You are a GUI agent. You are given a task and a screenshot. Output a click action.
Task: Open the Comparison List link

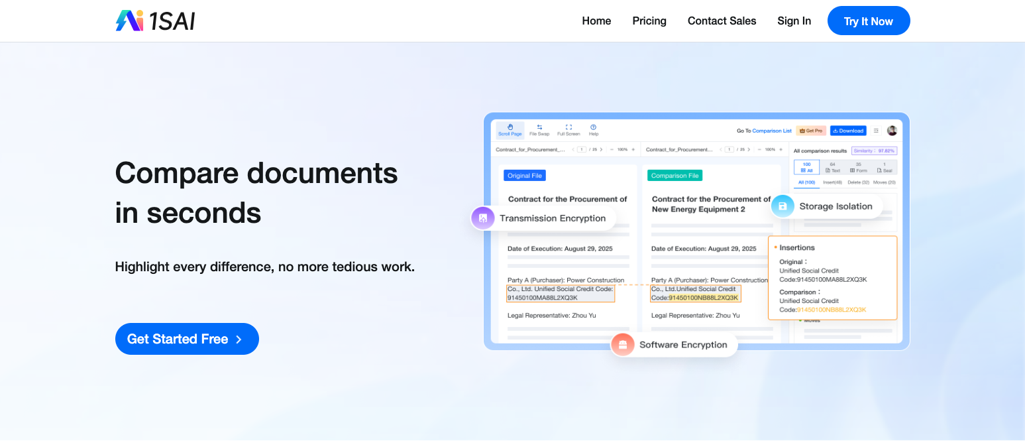772,131
